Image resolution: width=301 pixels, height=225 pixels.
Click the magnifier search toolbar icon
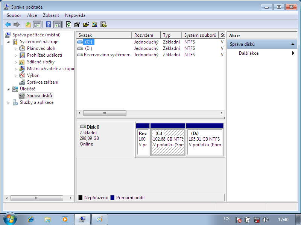click(94, 24)
